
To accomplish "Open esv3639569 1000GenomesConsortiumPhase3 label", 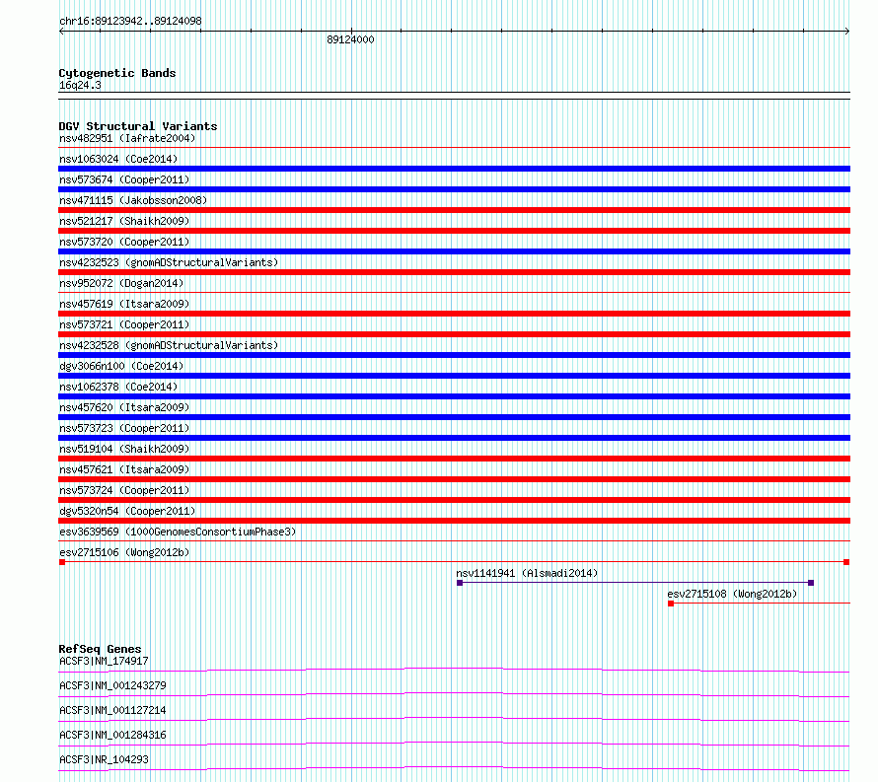I will point(178,532).
